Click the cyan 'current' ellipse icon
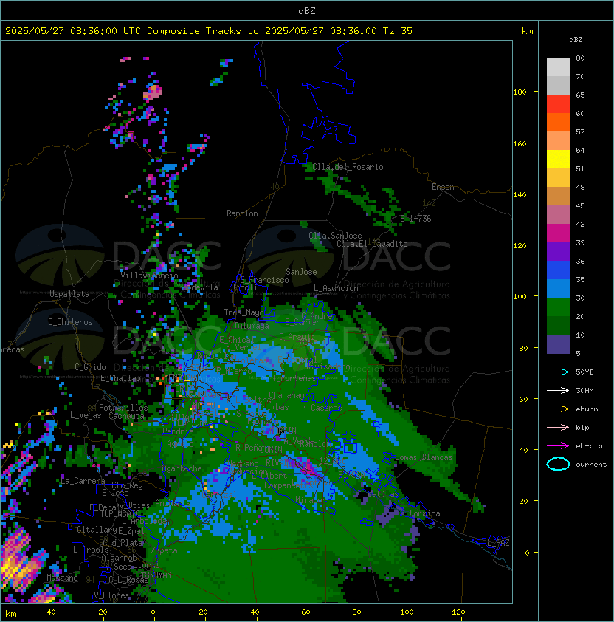Image resolution: width=614 pixels, height=622 pixels. point(558,464)
